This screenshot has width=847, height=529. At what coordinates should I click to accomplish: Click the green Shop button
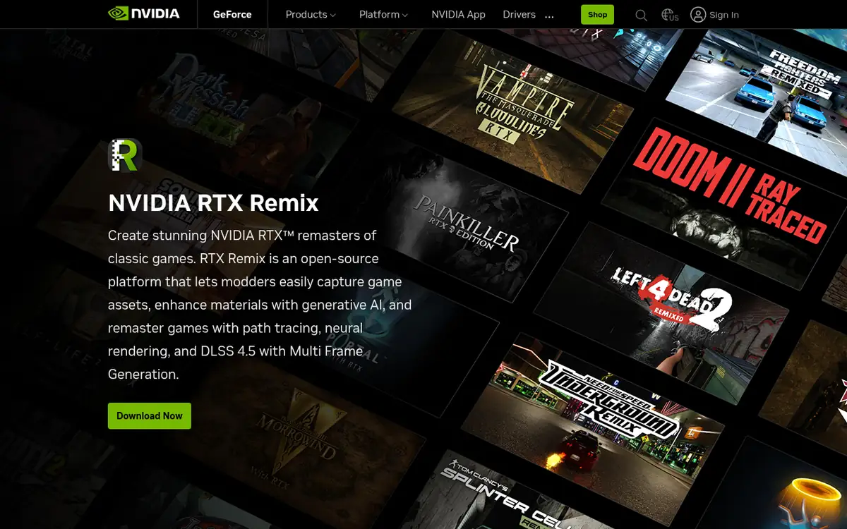coord(597,15)
